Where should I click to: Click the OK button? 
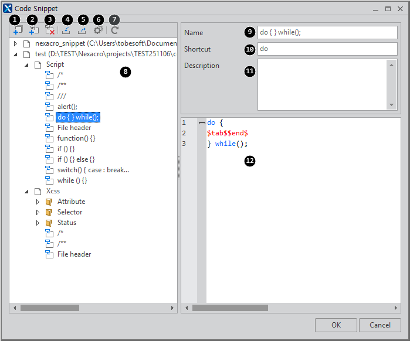click(x=336, y=325)
